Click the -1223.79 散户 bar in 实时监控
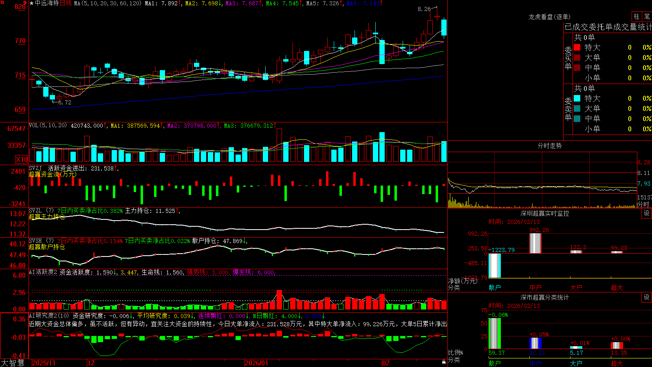Screen dimensions: 652x367 494,265
